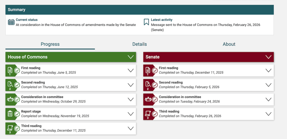Click the Report stage clipboard icon
Viewport: 287px width, 139px height.
(x=10, y=114)
